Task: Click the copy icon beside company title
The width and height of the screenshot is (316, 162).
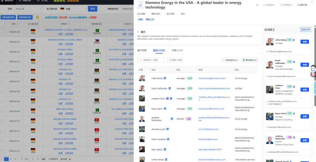Action: coord(257,5)
